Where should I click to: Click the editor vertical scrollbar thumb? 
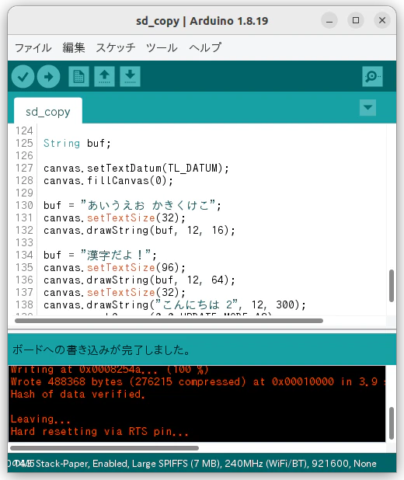(392, 286)
